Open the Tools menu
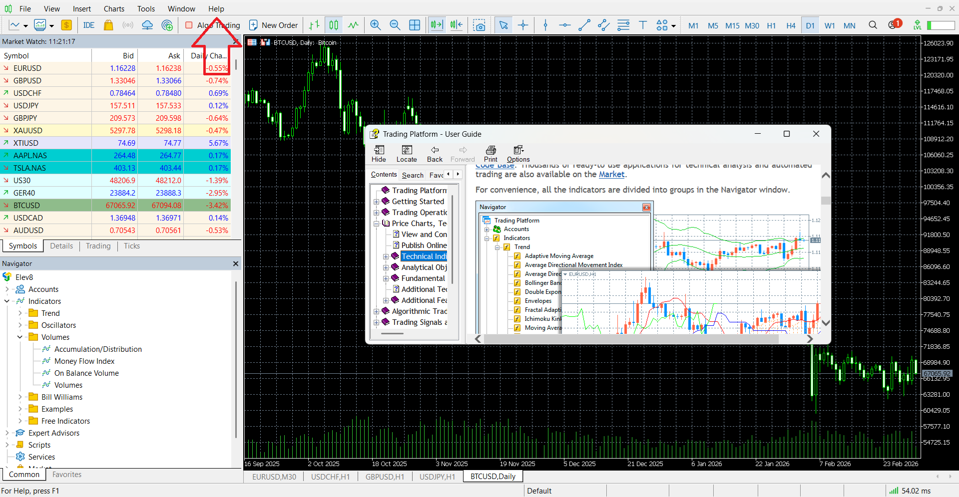The width and height of the screenshot is (959, 497). coord(146,8)
